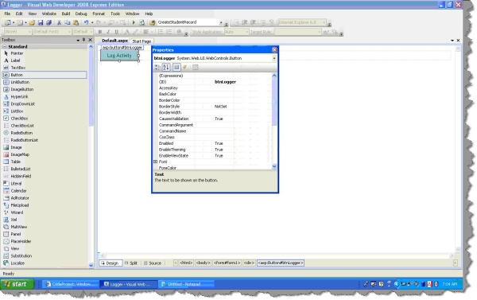This screenshot has height=300, width=477.
Task: Collapse the Standard toolbox group
Action: pyautogui.click(x=5, y=47)
